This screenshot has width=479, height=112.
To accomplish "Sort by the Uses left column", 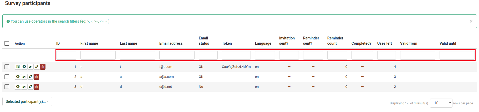I will (x=384, y=43).
